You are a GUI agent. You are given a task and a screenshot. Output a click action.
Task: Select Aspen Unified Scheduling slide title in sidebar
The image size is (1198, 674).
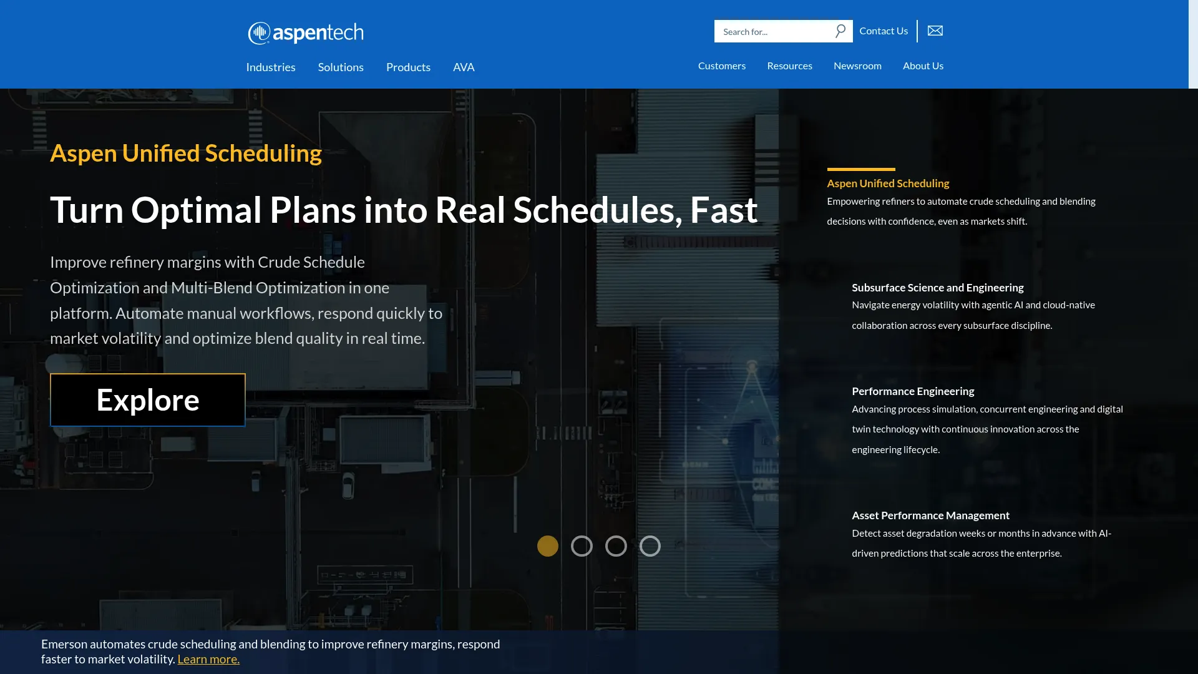(888, 183)
